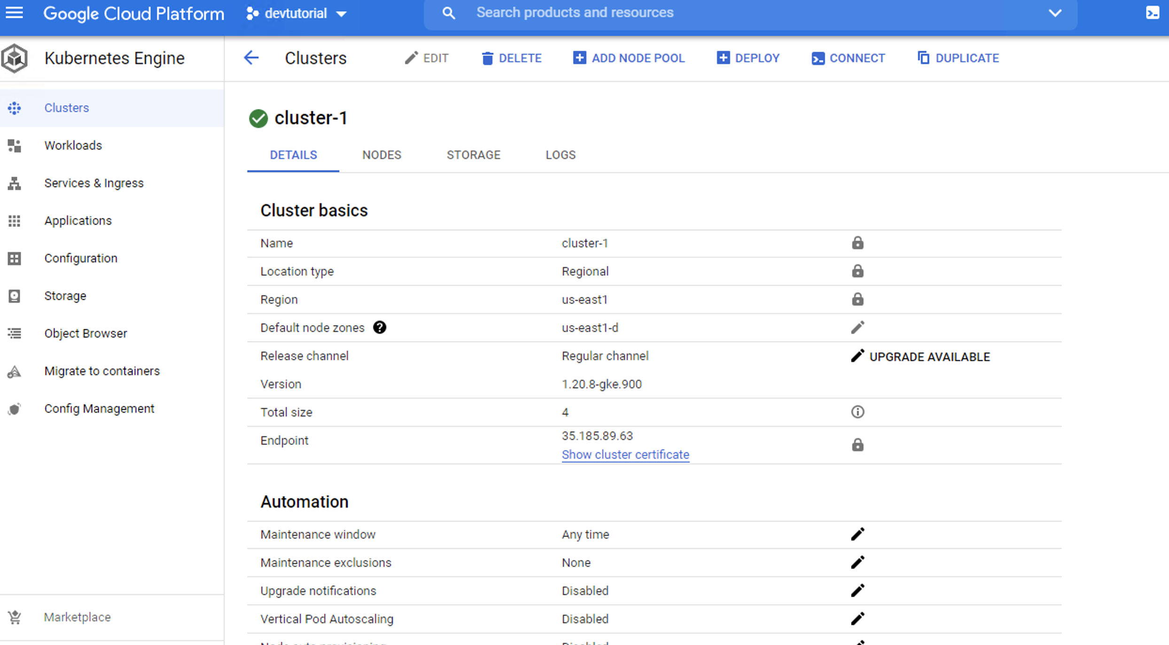The image size is (1169, 645).
Task: Expand the search bar dropdown chevron
Action: pos(1055,13)
